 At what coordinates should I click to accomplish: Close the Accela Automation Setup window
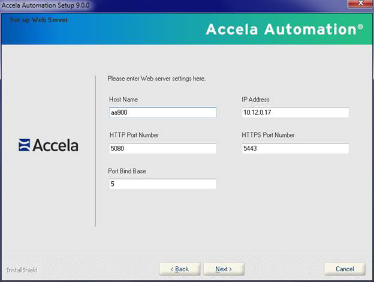[x=361, y=4]
